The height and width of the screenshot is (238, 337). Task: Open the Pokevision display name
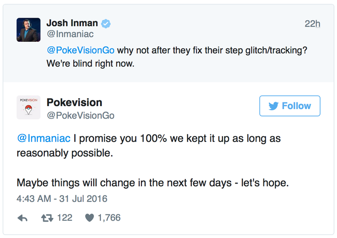75,102
